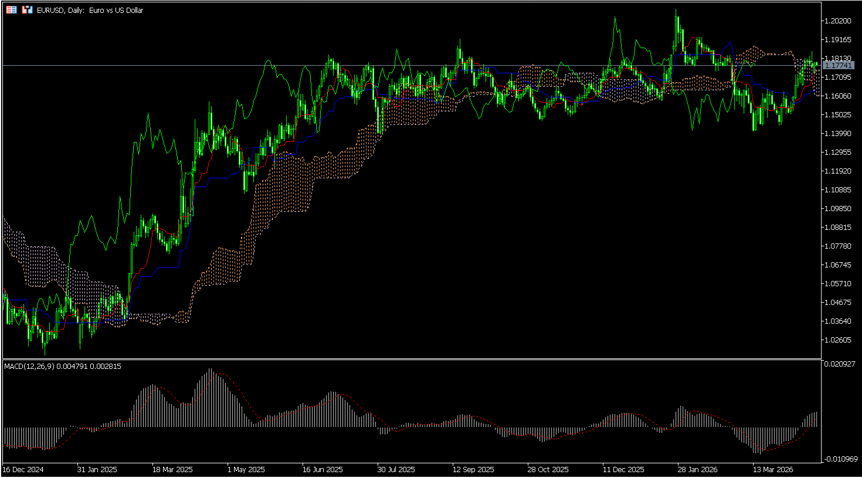
Task: Toggle the one-click trading panel icon
Action: [x=27, y=10]
